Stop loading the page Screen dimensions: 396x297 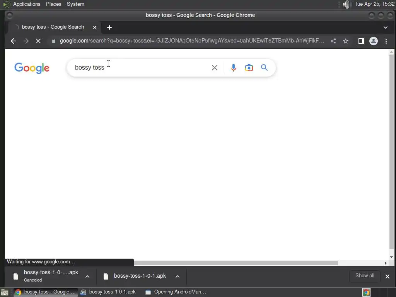38,41
